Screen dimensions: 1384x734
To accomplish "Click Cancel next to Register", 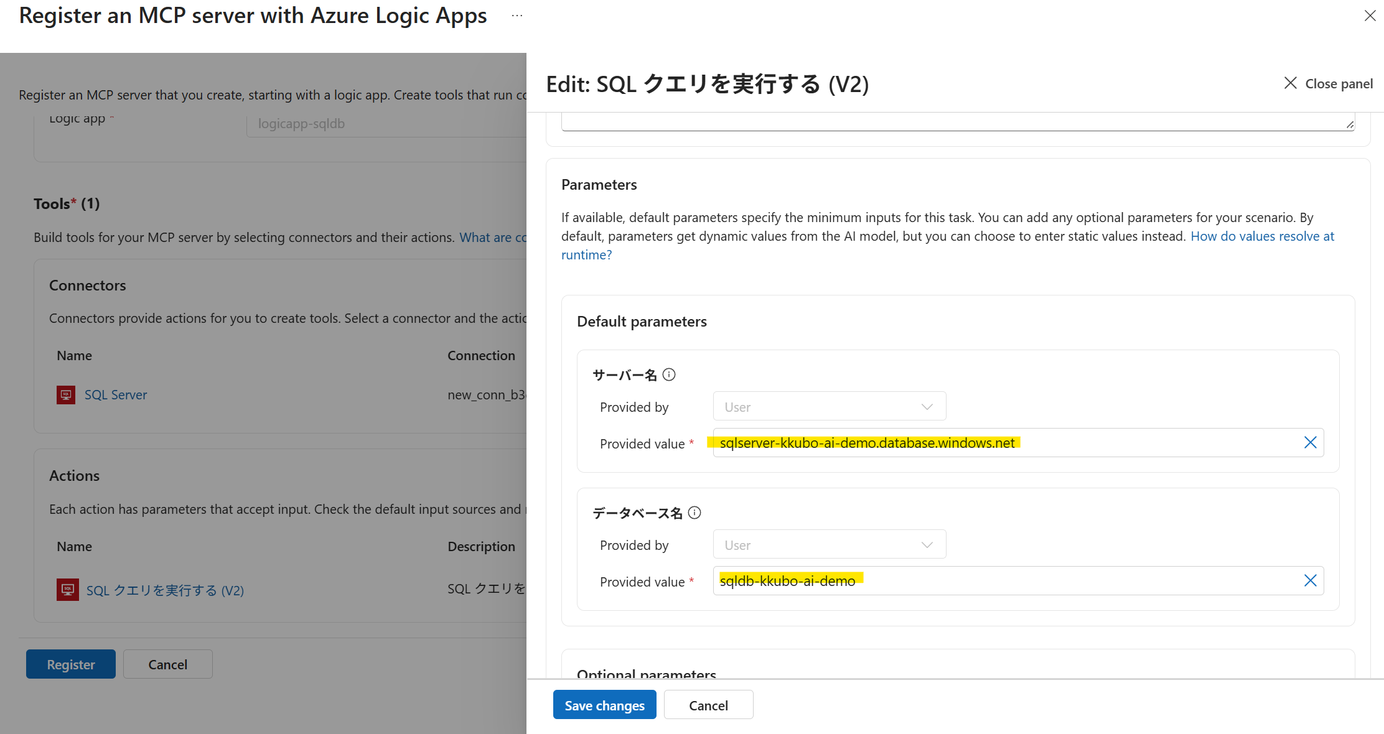I will 167,664.
